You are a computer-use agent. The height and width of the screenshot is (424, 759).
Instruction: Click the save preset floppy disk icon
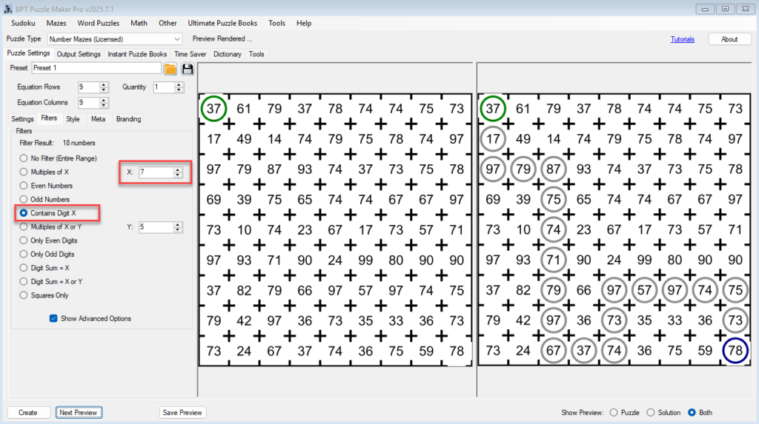188,69
